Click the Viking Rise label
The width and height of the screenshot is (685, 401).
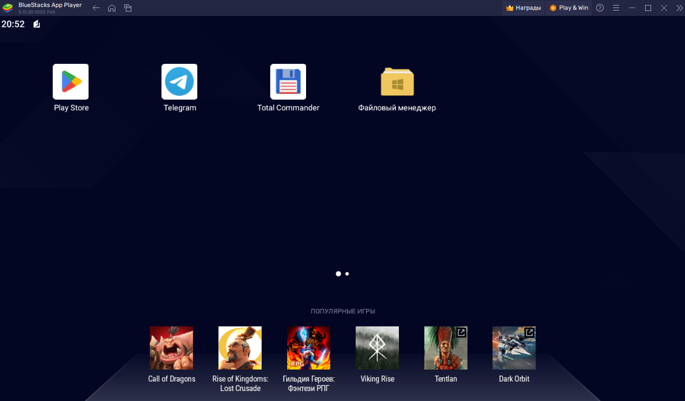point(377,379)
